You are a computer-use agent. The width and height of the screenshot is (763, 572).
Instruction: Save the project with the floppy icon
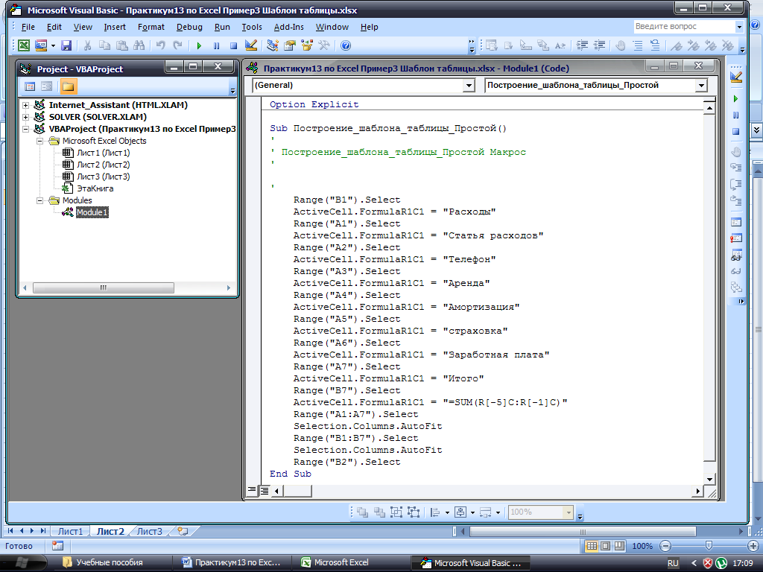(x=66, y=45)
